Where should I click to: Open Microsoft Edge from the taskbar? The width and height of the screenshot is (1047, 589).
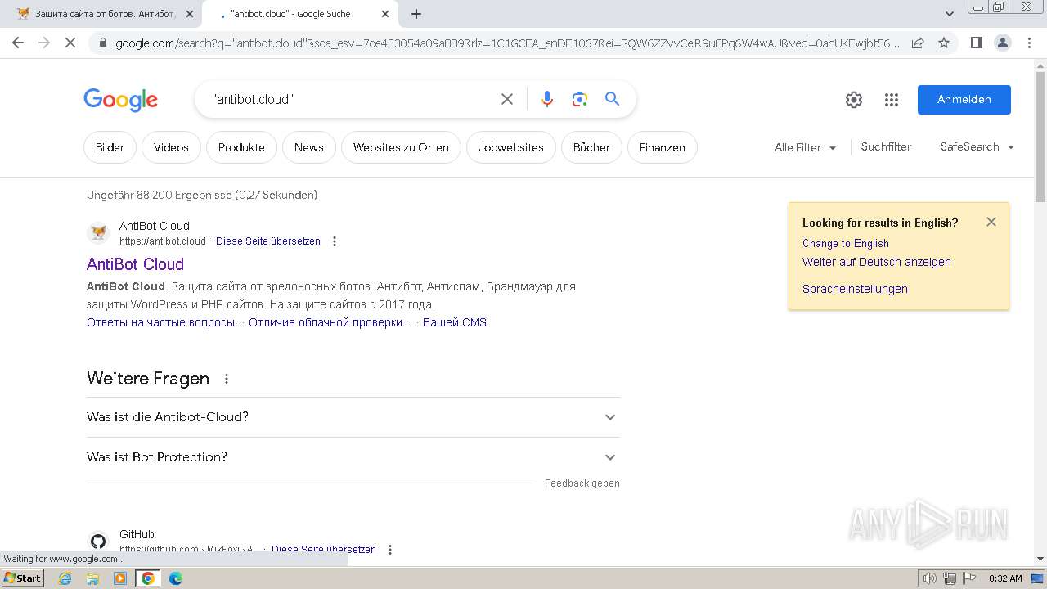click(x=176, y=578)
